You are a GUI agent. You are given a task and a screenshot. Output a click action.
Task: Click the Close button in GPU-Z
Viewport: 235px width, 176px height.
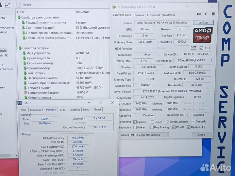[201, 135]
